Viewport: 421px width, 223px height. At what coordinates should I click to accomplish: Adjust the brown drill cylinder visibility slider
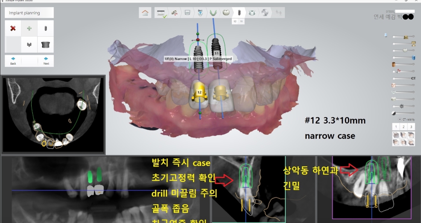click(404, 64)
